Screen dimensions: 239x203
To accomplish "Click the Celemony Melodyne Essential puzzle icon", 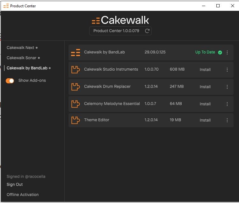I will coord(76,104).
